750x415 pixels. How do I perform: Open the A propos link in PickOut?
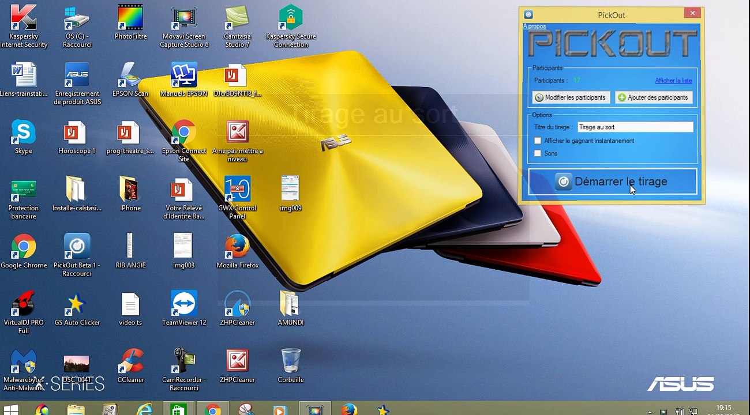point(534,27)
